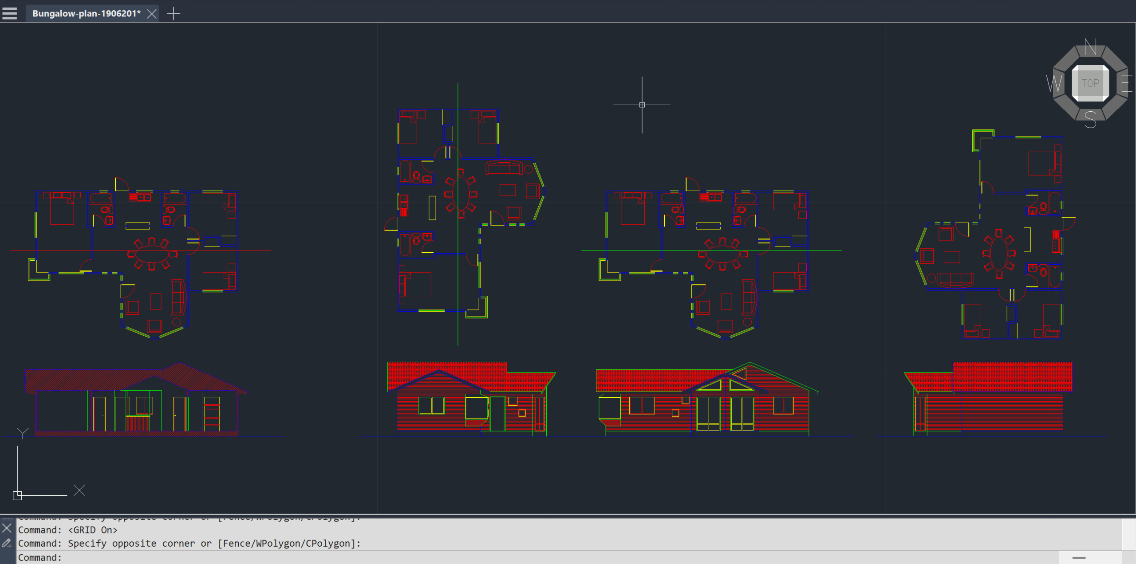Click the W compass direction on ViewCube
This screenshot has height=564, width=1136.
tap(1054, 83)
